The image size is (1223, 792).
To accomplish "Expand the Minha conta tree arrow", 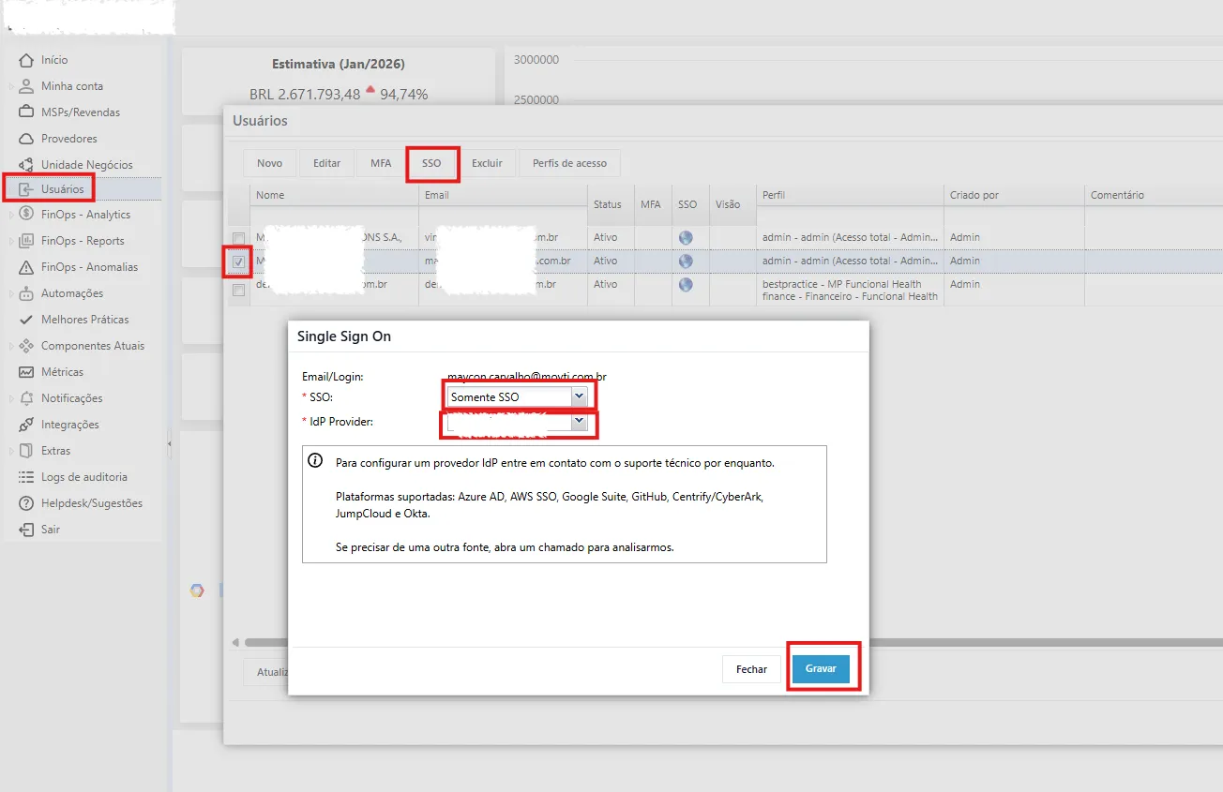I will (11, 86).
